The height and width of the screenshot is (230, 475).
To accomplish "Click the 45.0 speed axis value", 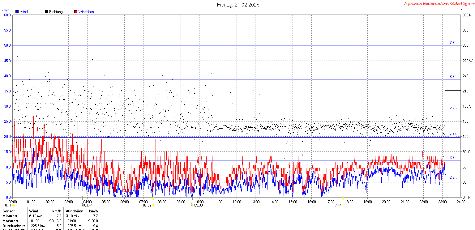I will coord(7,61).
